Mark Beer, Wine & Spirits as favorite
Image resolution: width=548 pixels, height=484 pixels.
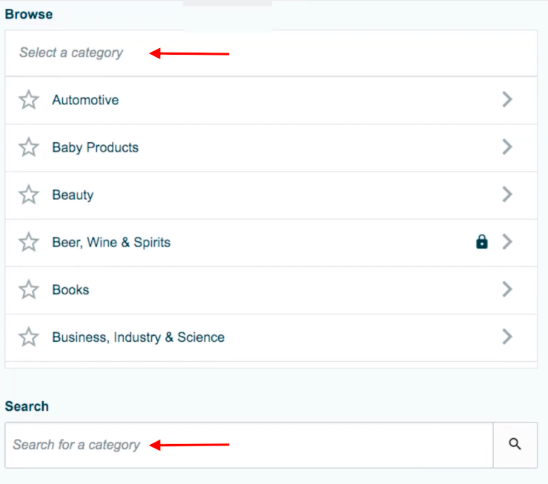point(29,242)
